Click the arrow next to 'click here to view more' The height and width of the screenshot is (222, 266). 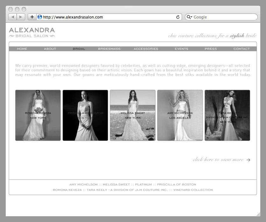point(248,160)
